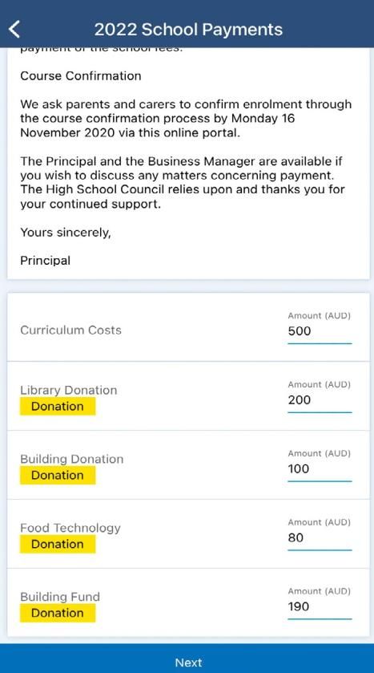Select the Curriculum Costs row label
Image resolution: width=374 pixels, height=673 pixels.
pyautogui.click(x=70, y=330)
